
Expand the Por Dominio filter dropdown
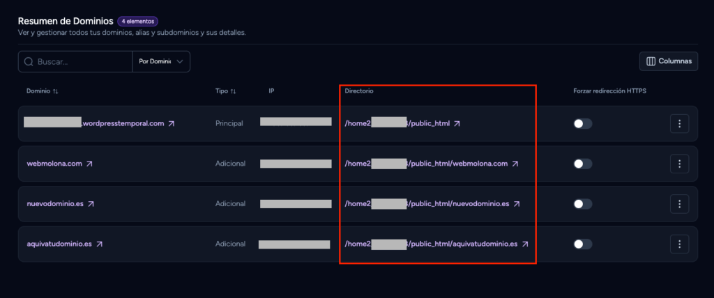tap(161, 61)
